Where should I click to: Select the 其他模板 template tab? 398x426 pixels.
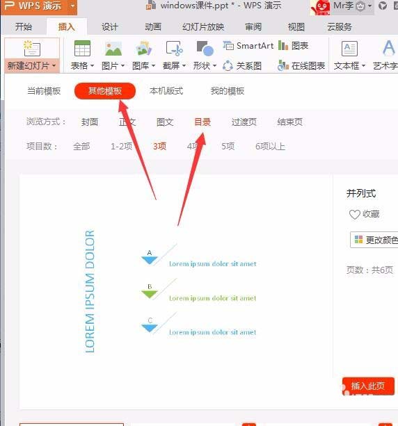(105, 91)
